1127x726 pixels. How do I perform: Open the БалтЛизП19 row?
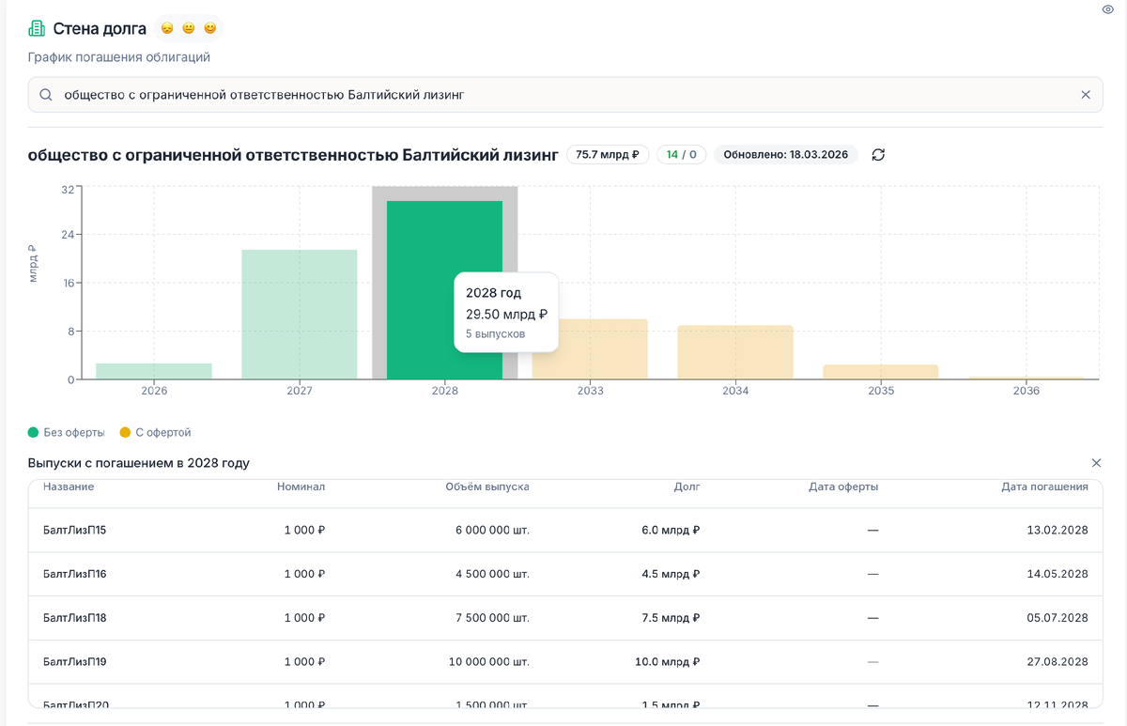coord(565,661)
